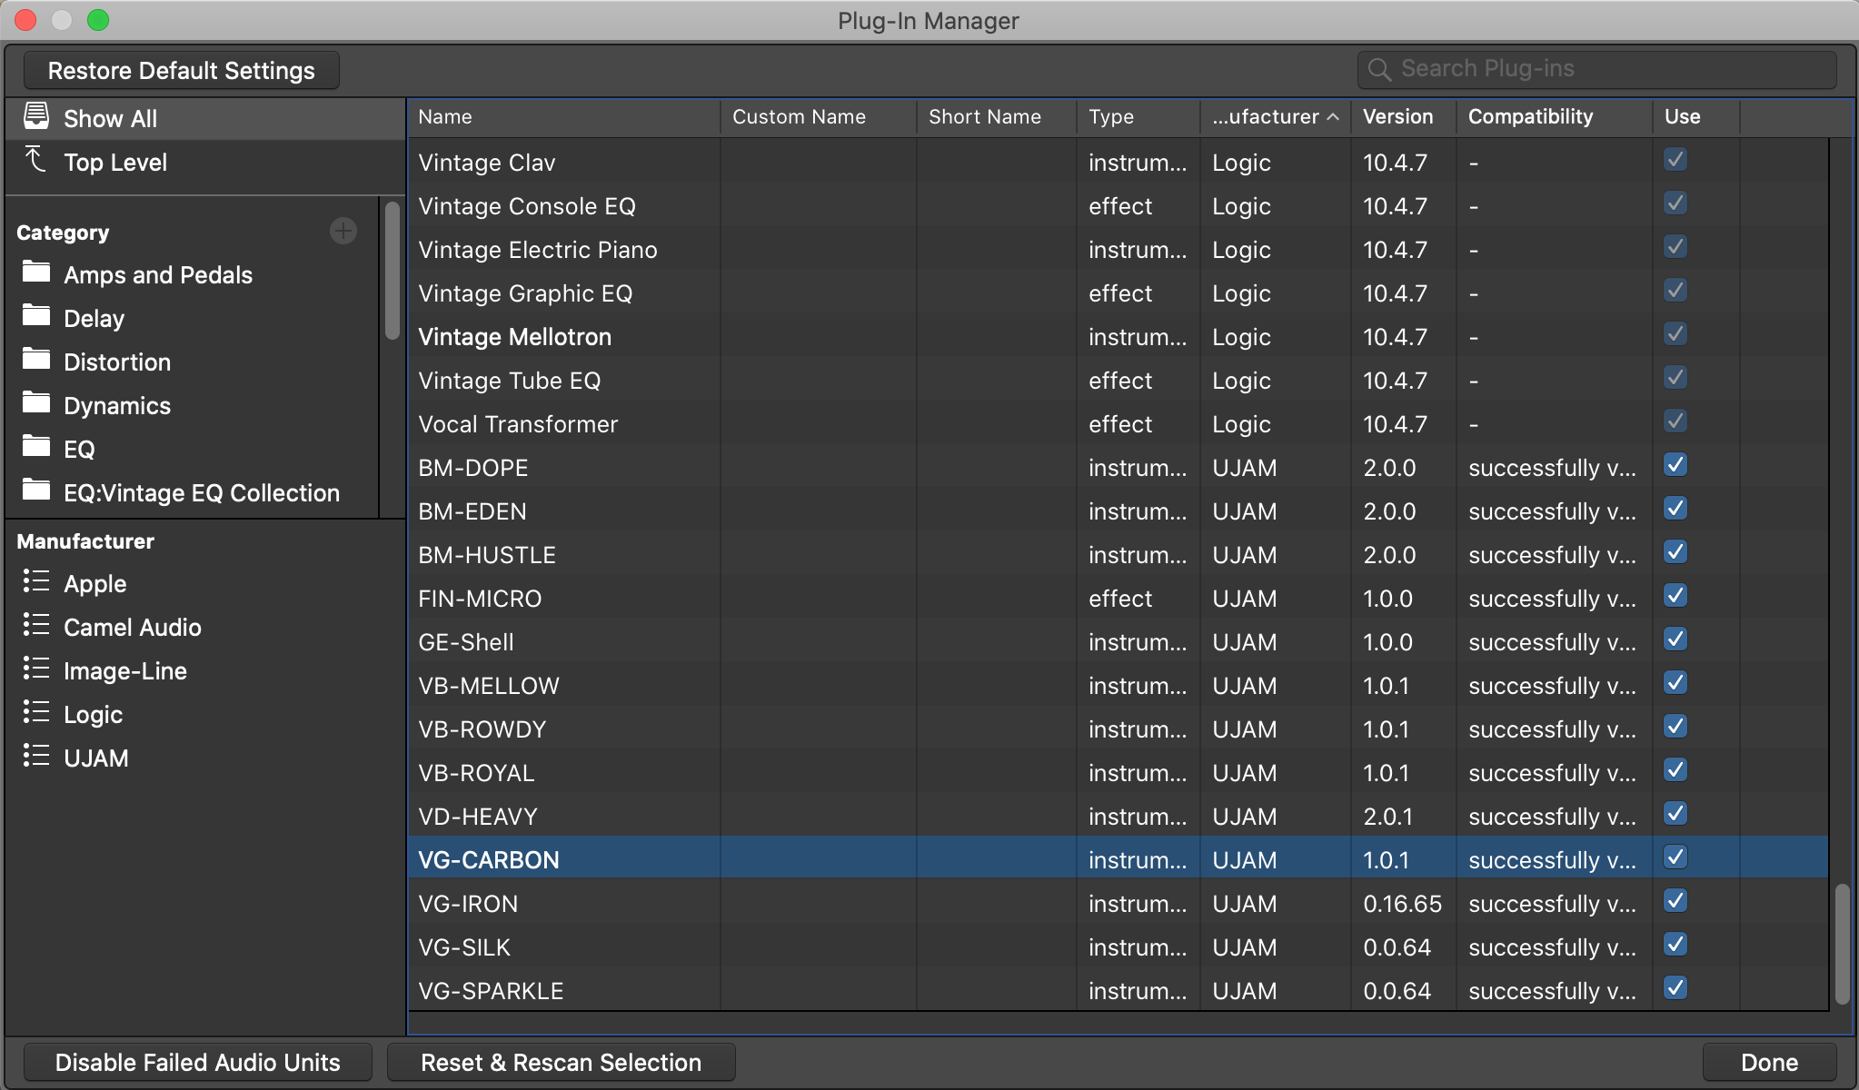Open the Amps and Pedals category
This screenshot has height=1090, width=1859.
pos(193,275)
